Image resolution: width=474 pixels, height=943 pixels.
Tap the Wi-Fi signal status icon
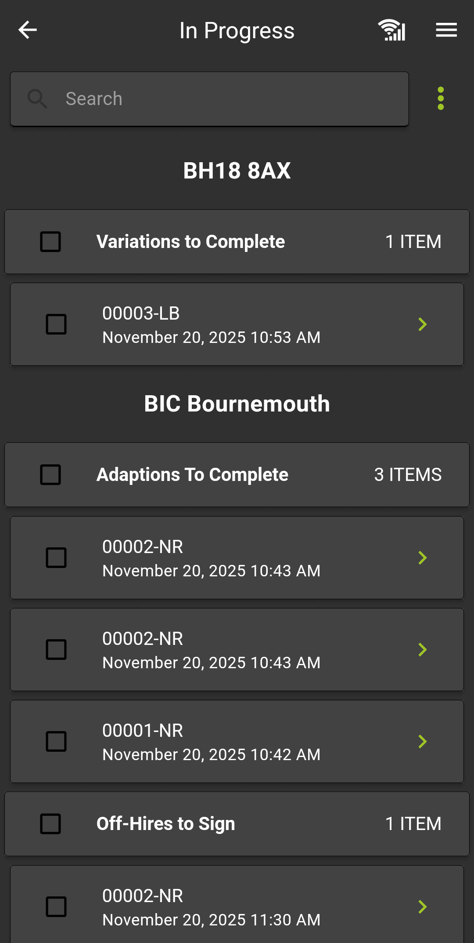pos(392,30)
